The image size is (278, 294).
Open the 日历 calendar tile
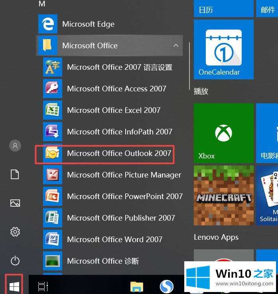point(224,9)
